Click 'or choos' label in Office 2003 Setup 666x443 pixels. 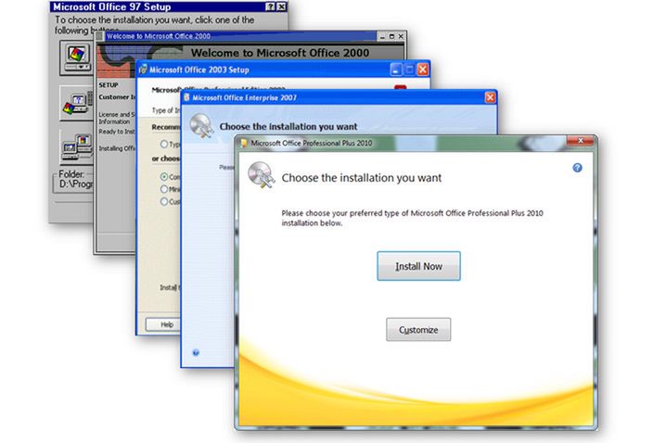point(166,158)
